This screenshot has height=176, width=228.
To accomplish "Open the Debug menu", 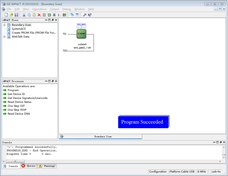I will [66, 9].
